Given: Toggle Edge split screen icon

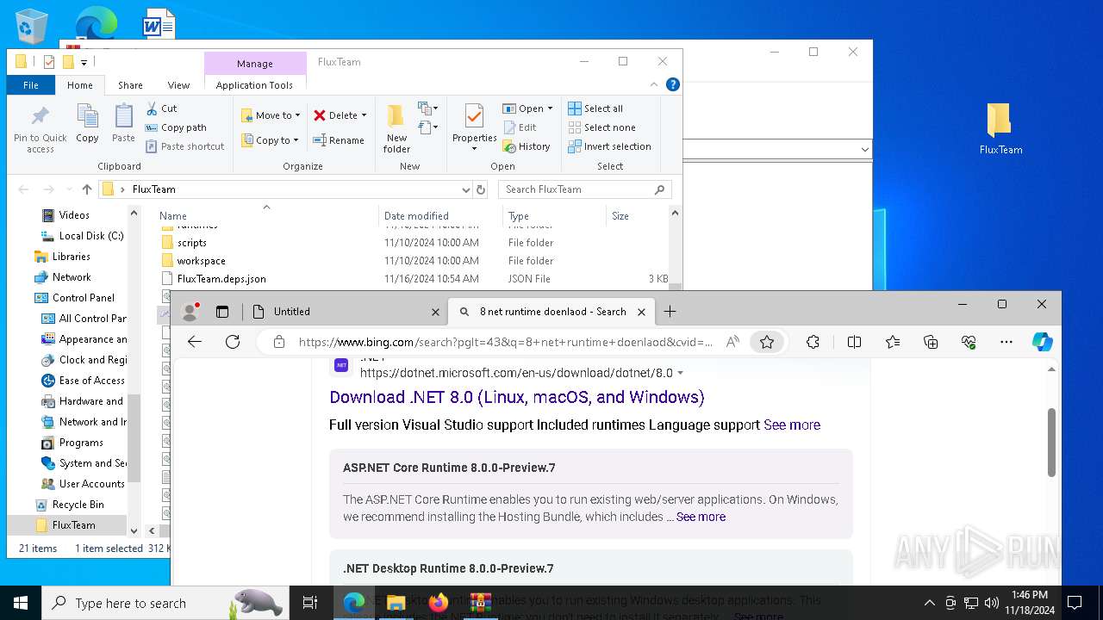Looking at the screenshot, I should (854, 342).
